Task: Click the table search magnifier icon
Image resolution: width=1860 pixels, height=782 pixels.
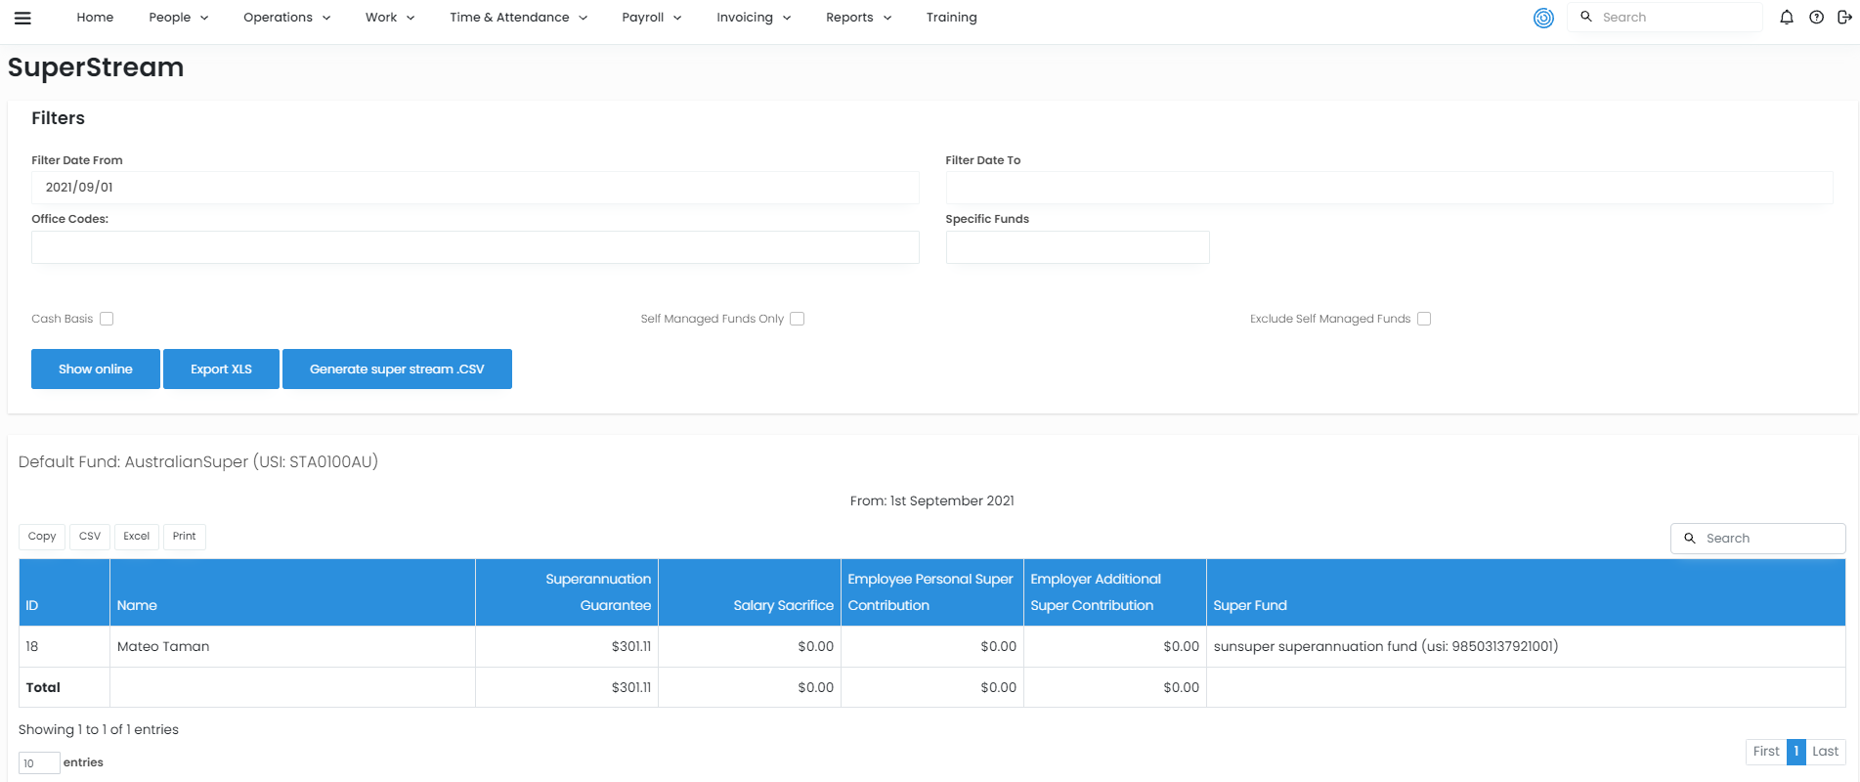Action: (x=1689, y=539)
